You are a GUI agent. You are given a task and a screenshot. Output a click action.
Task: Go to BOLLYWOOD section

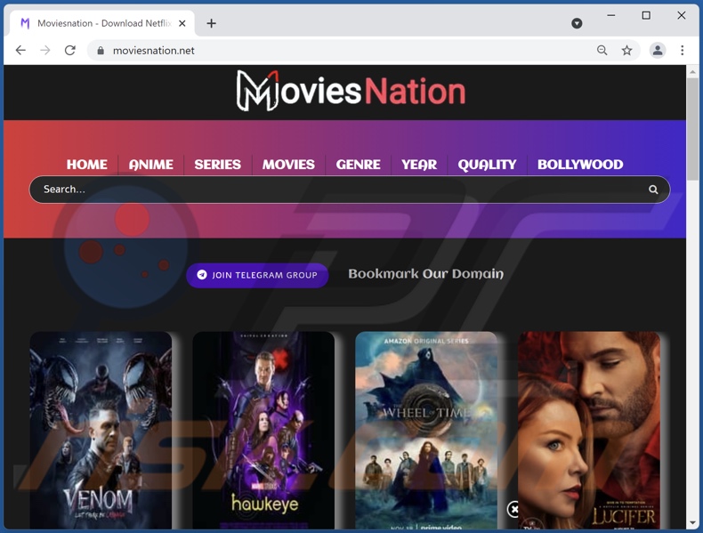click(579, 165)
